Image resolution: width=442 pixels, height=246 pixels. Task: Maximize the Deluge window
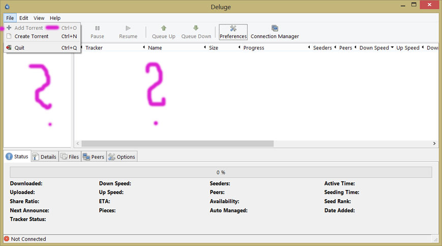click(414, 5)
